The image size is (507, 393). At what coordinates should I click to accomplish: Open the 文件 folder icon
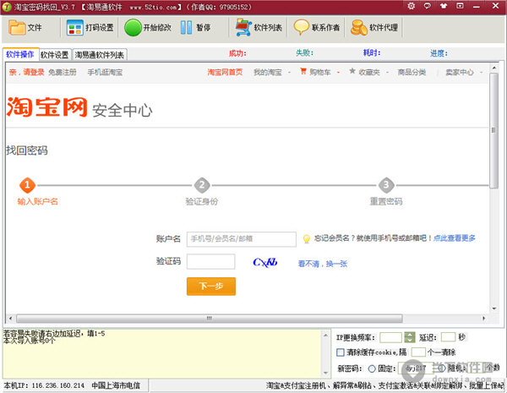point(17,28)
